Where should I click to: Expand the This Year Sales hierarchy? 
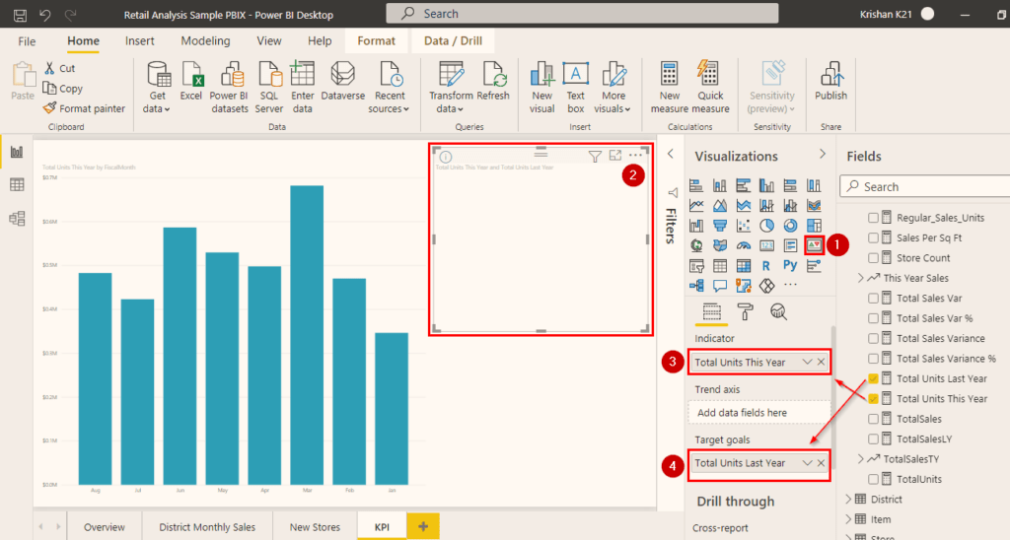[860, 278]
